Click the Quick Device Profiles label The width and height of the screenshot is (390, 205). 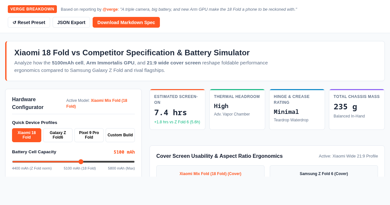(34, 123)
